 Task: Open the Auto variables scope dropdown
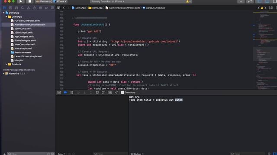(x=61, y=154)
